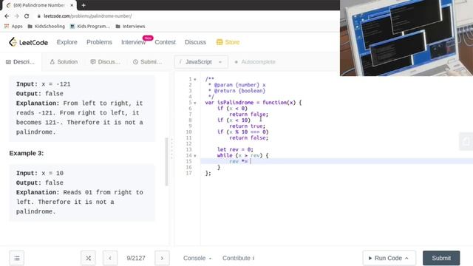Click the 'Input: x = -121' text
473x266 pixels.
pyautogui.click(x=43, y=84)
